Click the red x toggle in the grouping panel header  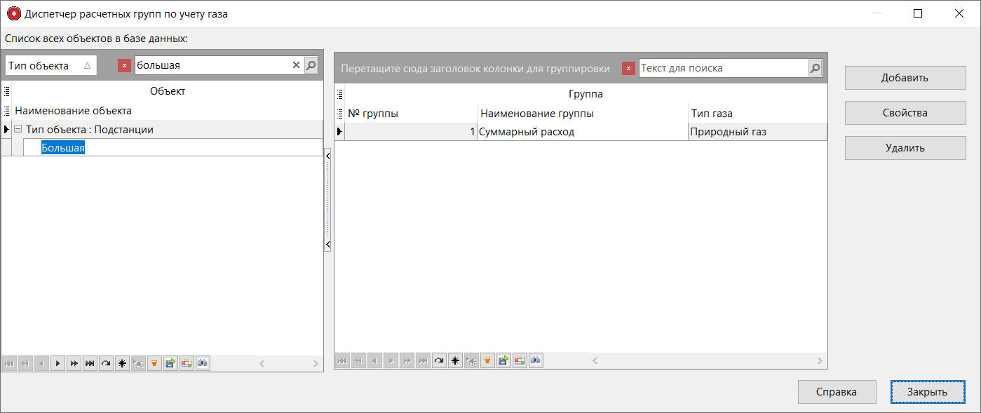pyautogui.click(x=628, y=67)
